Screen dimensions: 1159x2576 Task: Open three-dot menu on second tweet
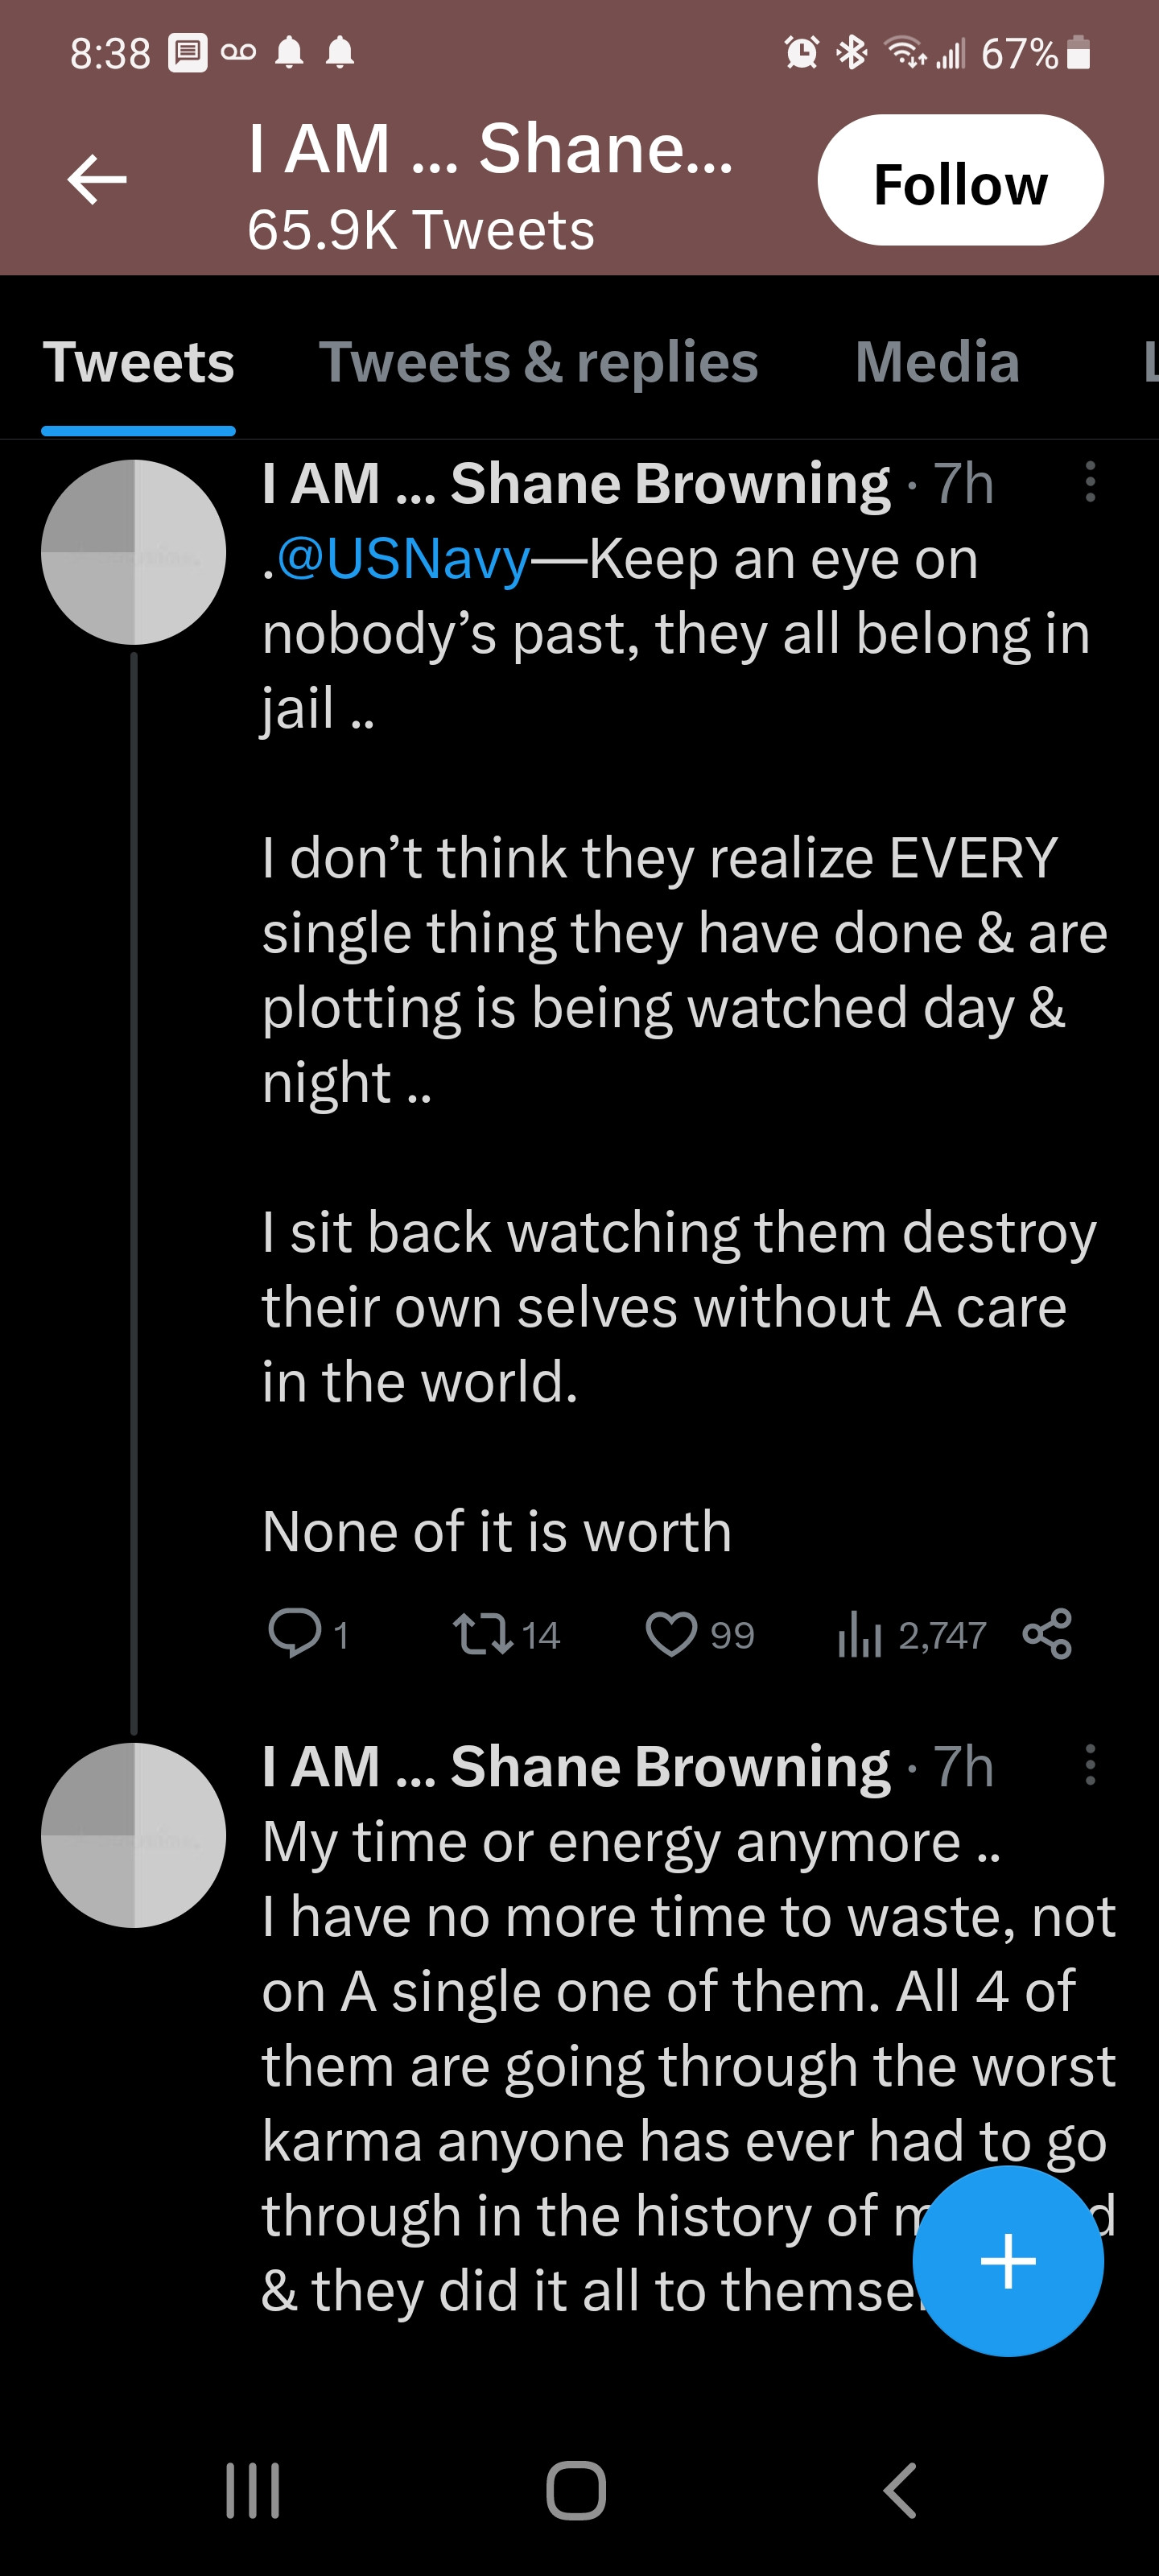click(x=1090, y=1765)
